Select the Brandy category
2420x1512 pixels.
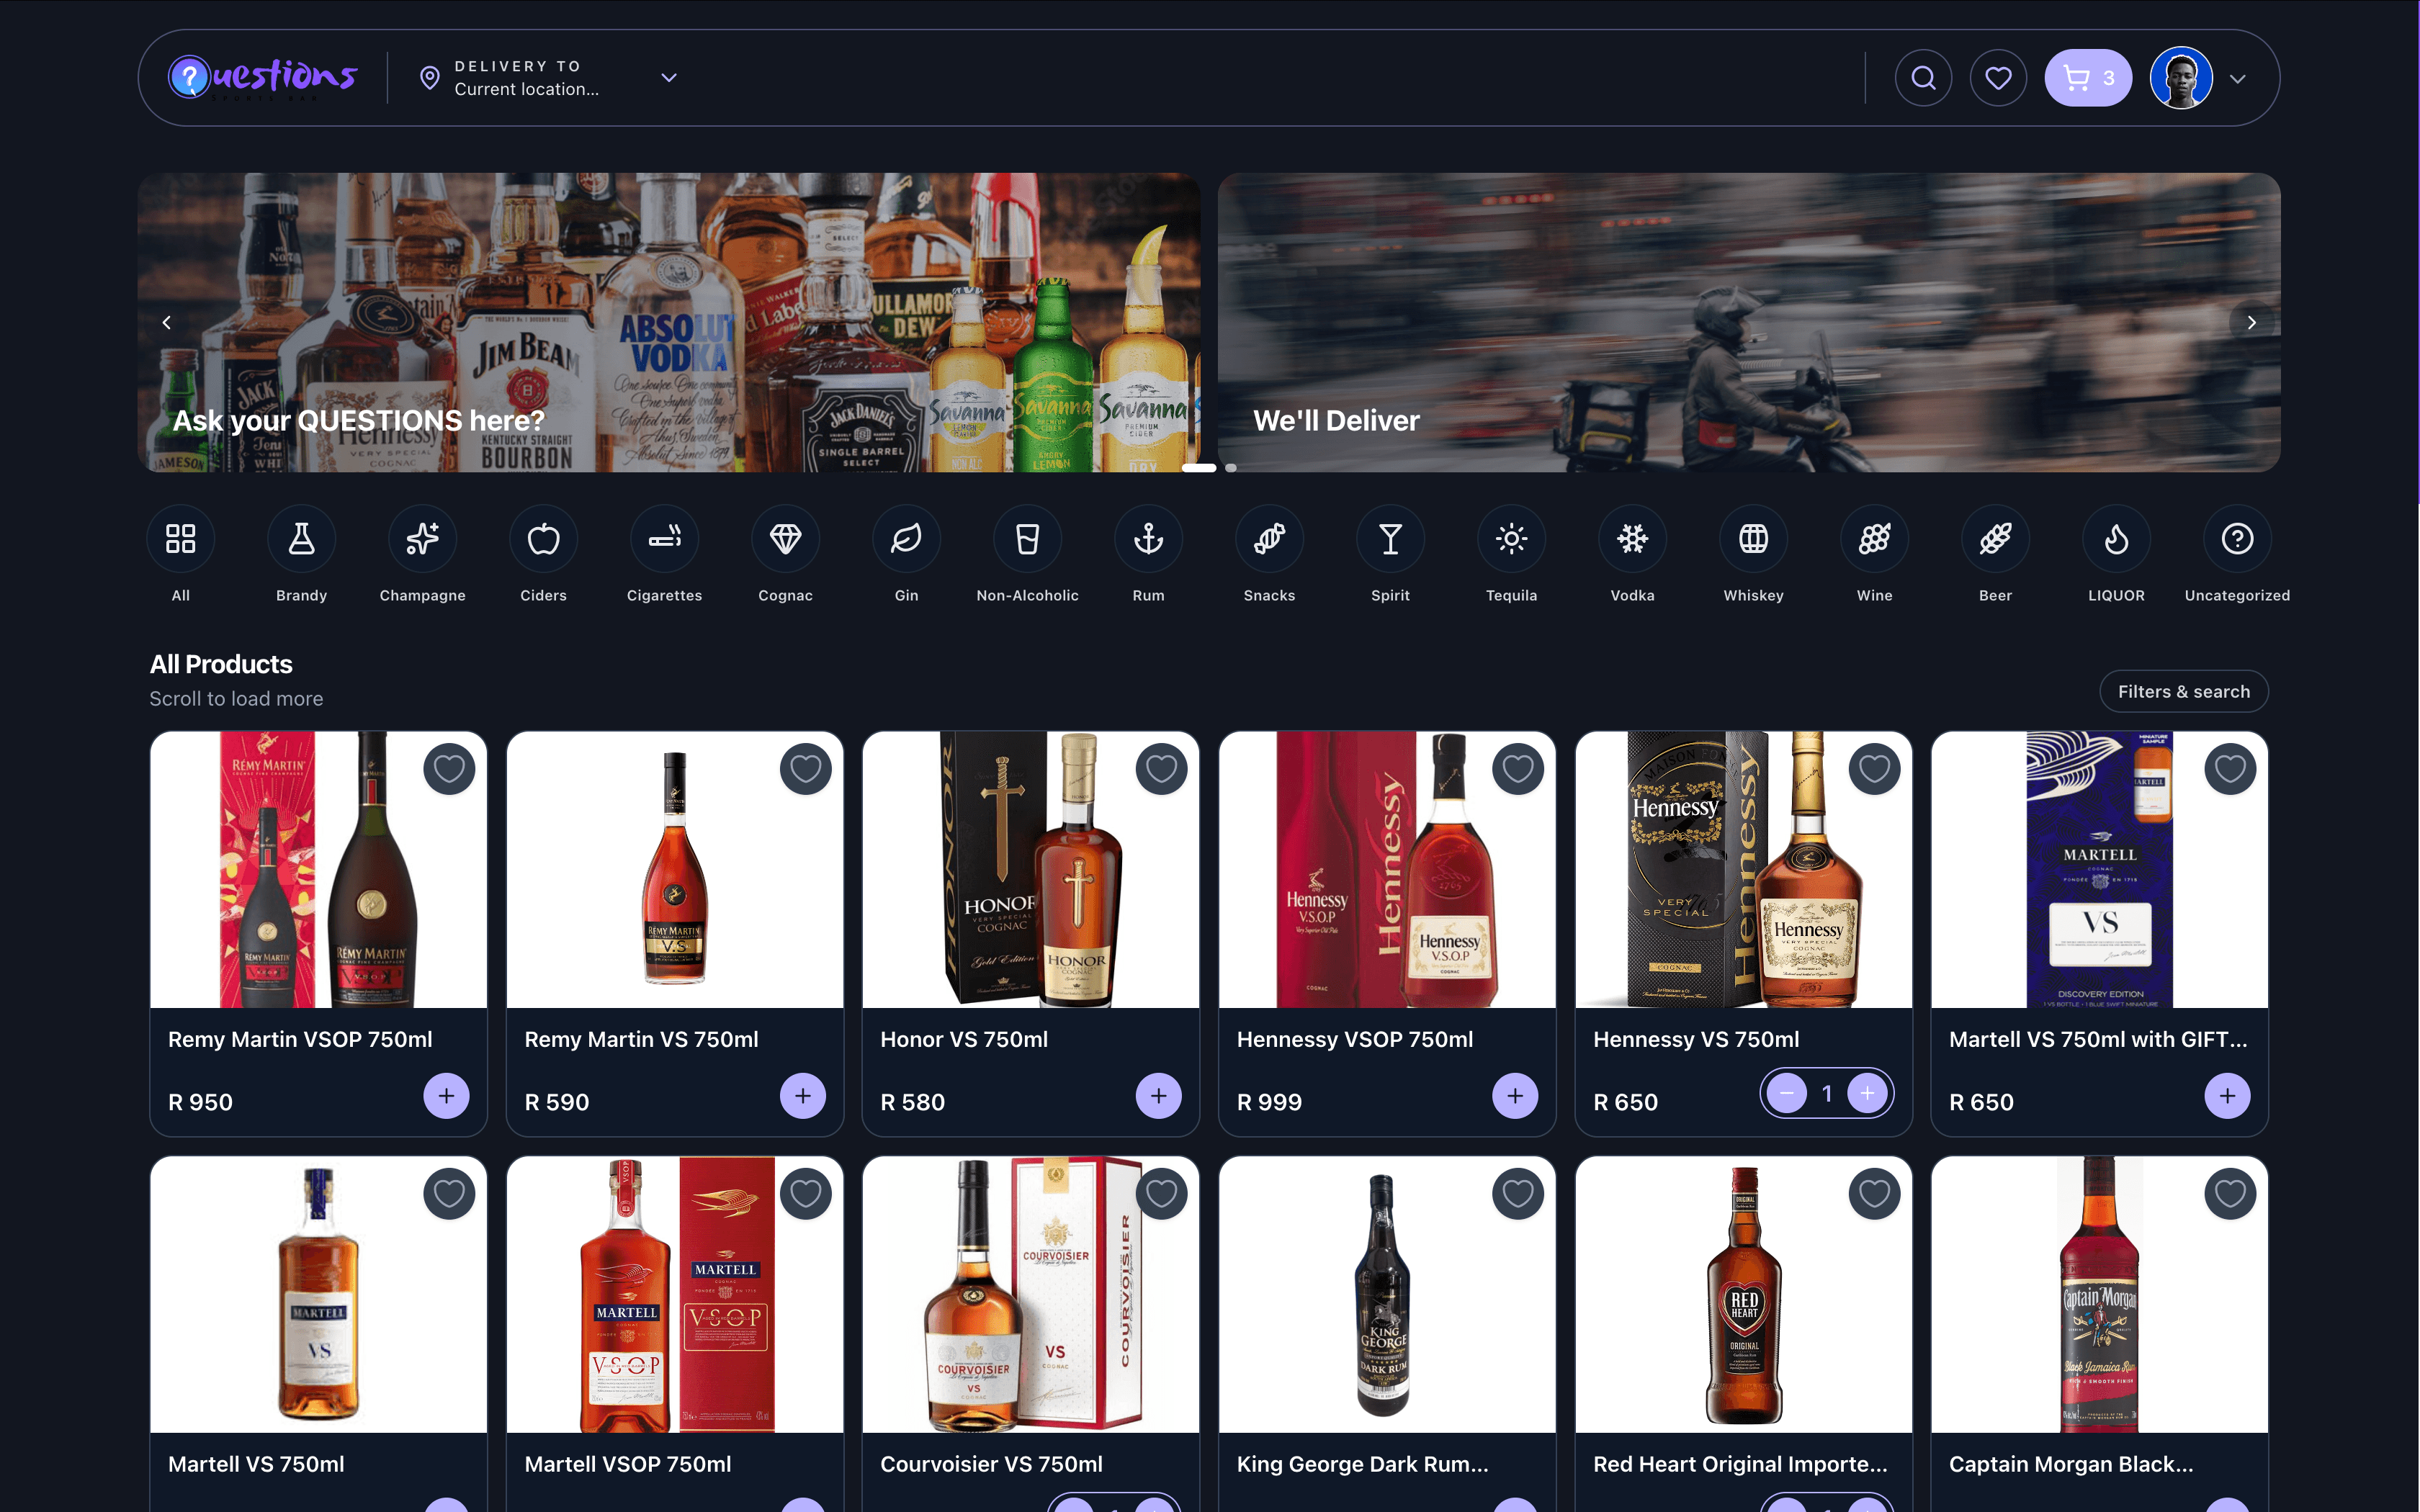tap(302, 555)
